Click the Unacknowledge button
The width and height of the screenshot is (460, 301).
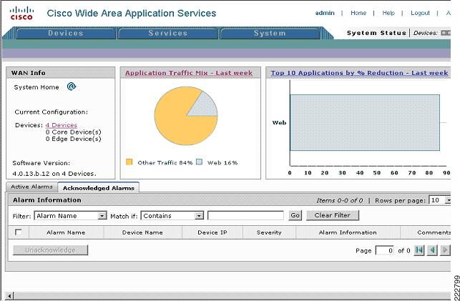pyautogui.click(x=51, y=250)
